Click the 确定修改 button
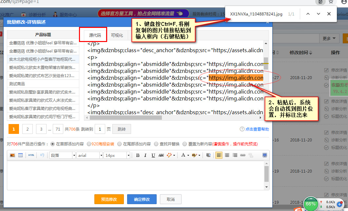The width and height of the screenshot is (348, 211). pos(142,199)
